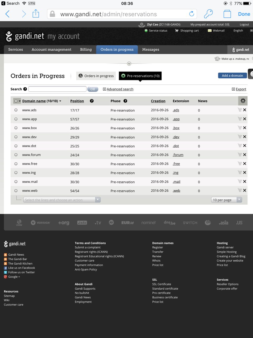Click Logout in top bar
253x338 pixels.
click(244, 24)
